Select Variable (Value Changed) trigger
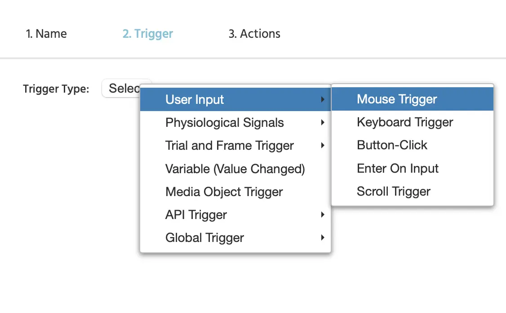This screenshot has height=313, width=506. (x=235, y=169)
